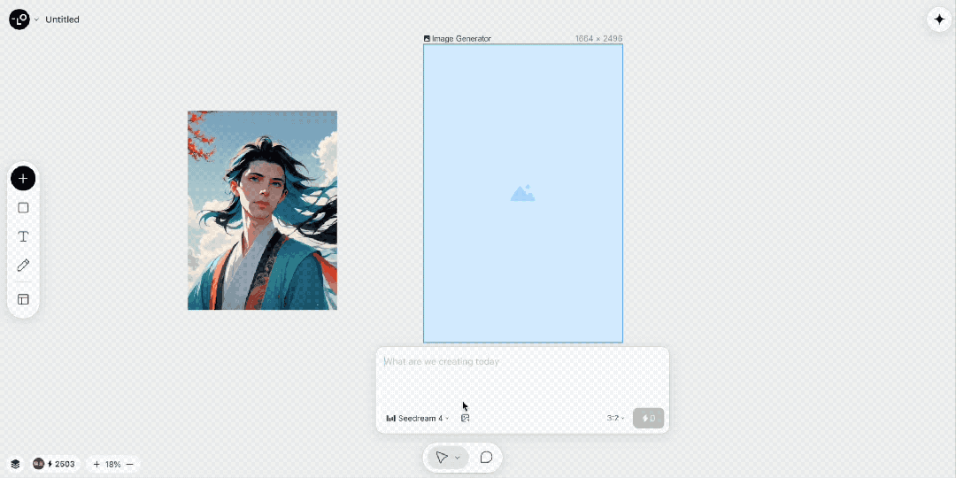The image size is (956, 478).
Task: Expand the pointer tool options chevron
Action: coord(458,458)
